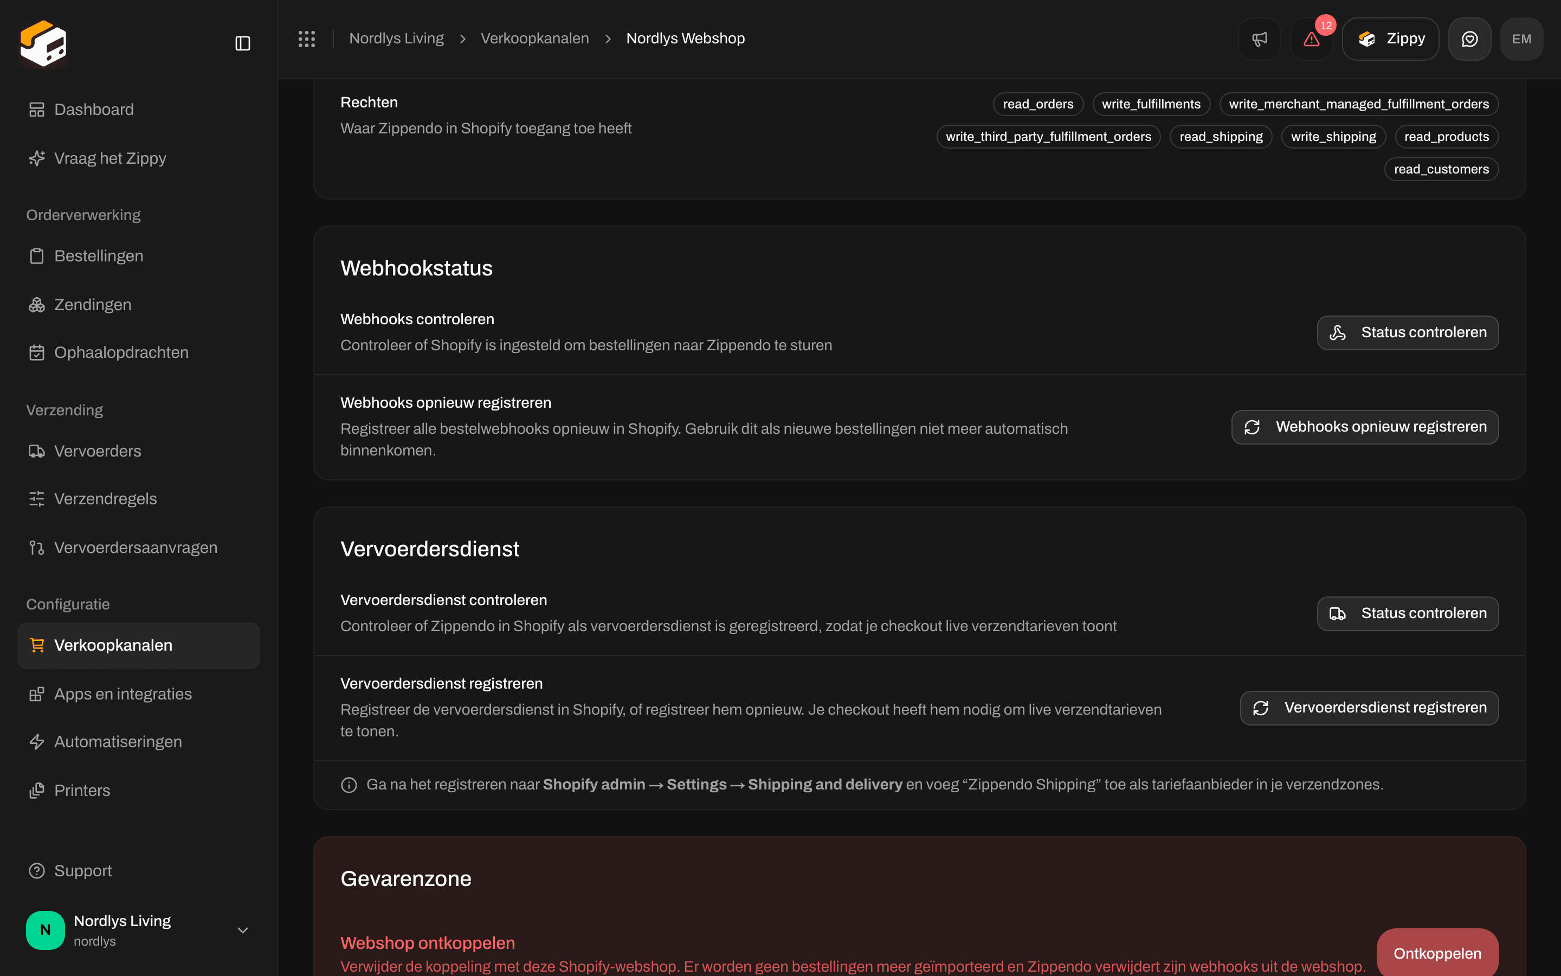The height and width of the screenshot is (976, 1561).
Task: Click the read_customers permission tag
Action: (x=1441, y=169)
